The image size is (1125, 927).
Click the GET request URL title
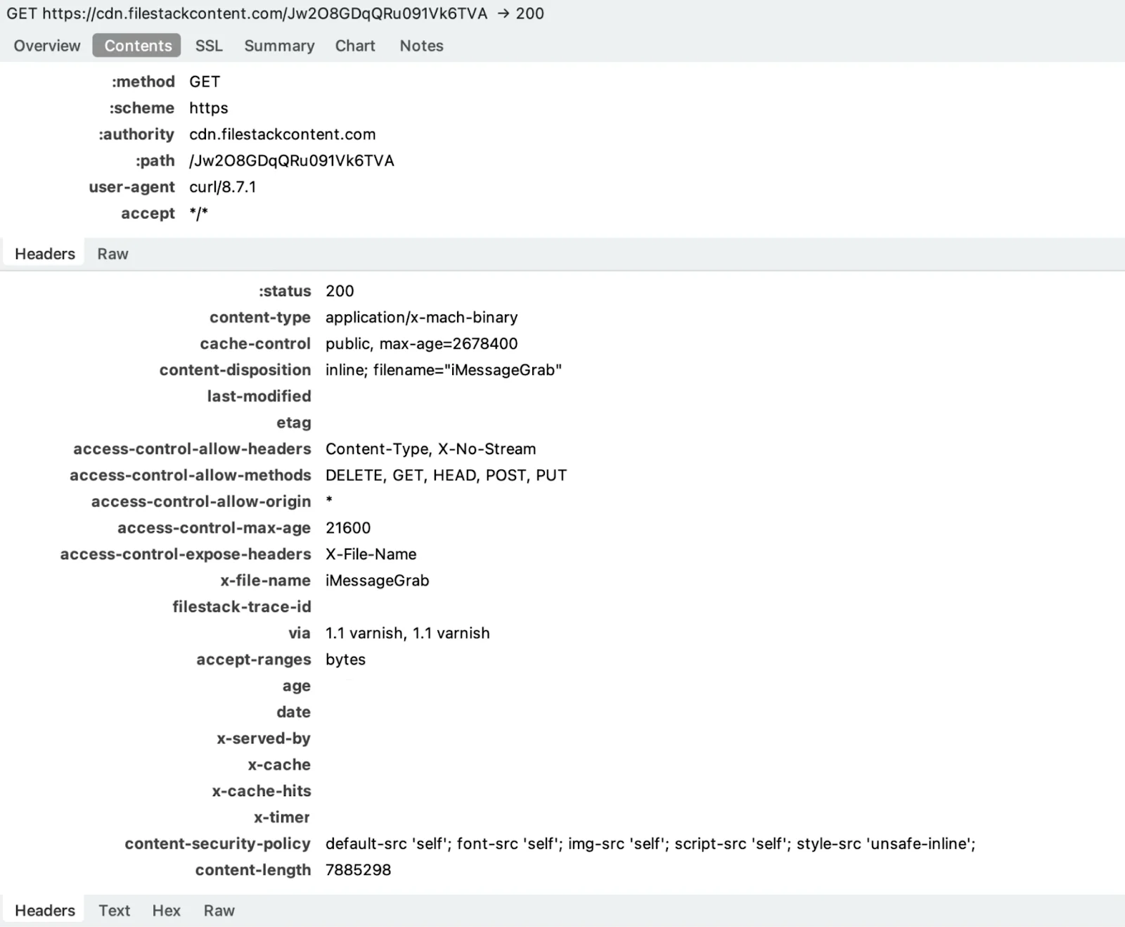[x=275, y=14]
